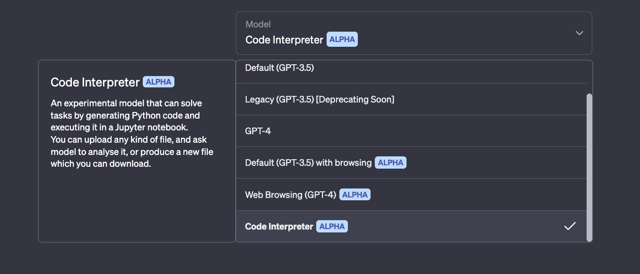Image resolution: width=640 pixels, height=274 pixels.
Task: Click the model list vertical scrollbar
Action: (x=589, y=167)
